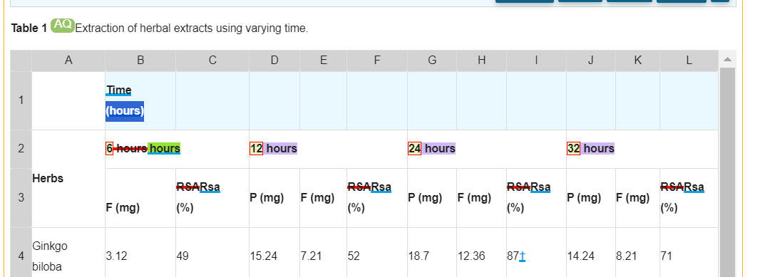Click the dagger footnote link after 87
Viewport: 765px width, 277px height.
coord(523,256)
